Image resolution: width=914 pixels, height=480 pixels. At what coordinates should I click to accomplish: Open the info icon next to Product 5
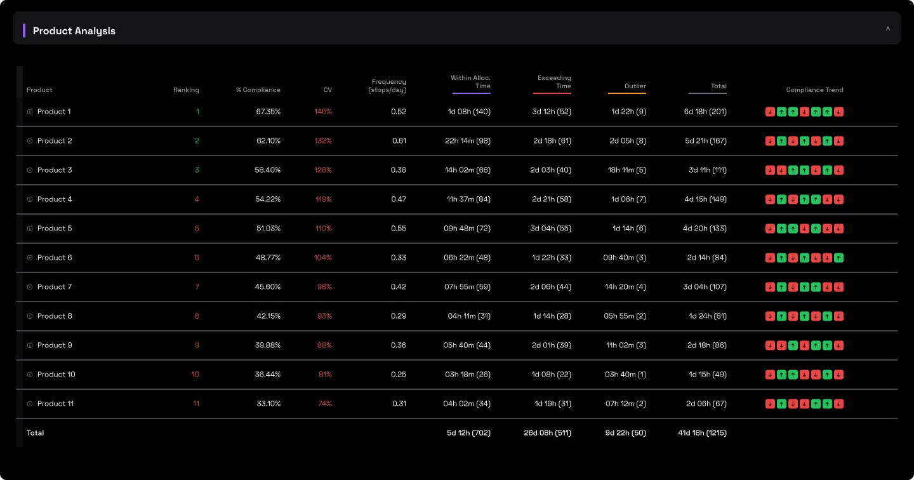pyautogui.click(x=30, y=229)
